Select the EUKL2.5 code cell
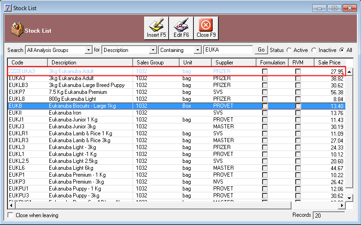 tap(18, 161)
